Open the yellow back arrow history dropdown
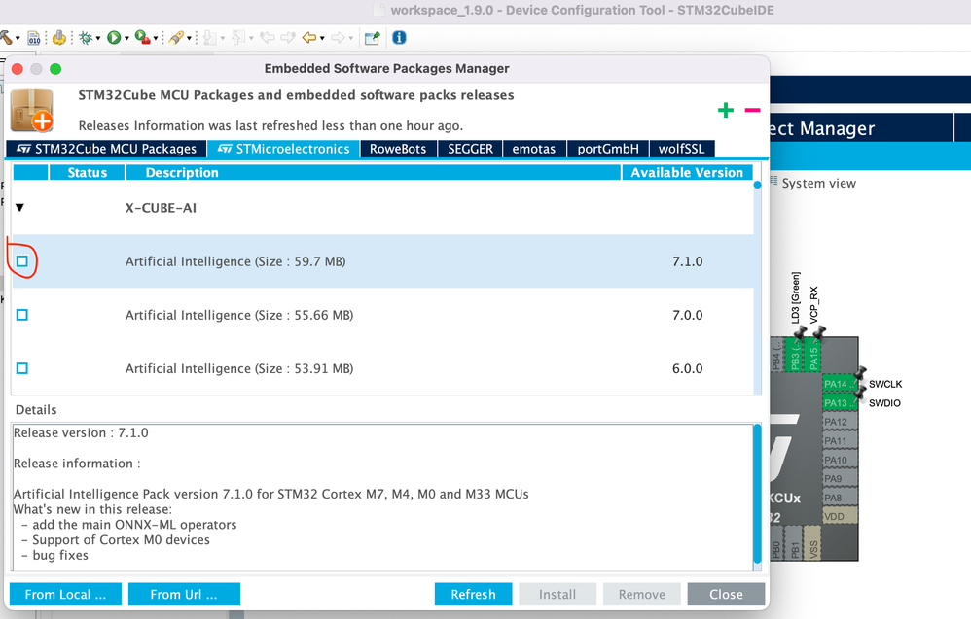 322,38
